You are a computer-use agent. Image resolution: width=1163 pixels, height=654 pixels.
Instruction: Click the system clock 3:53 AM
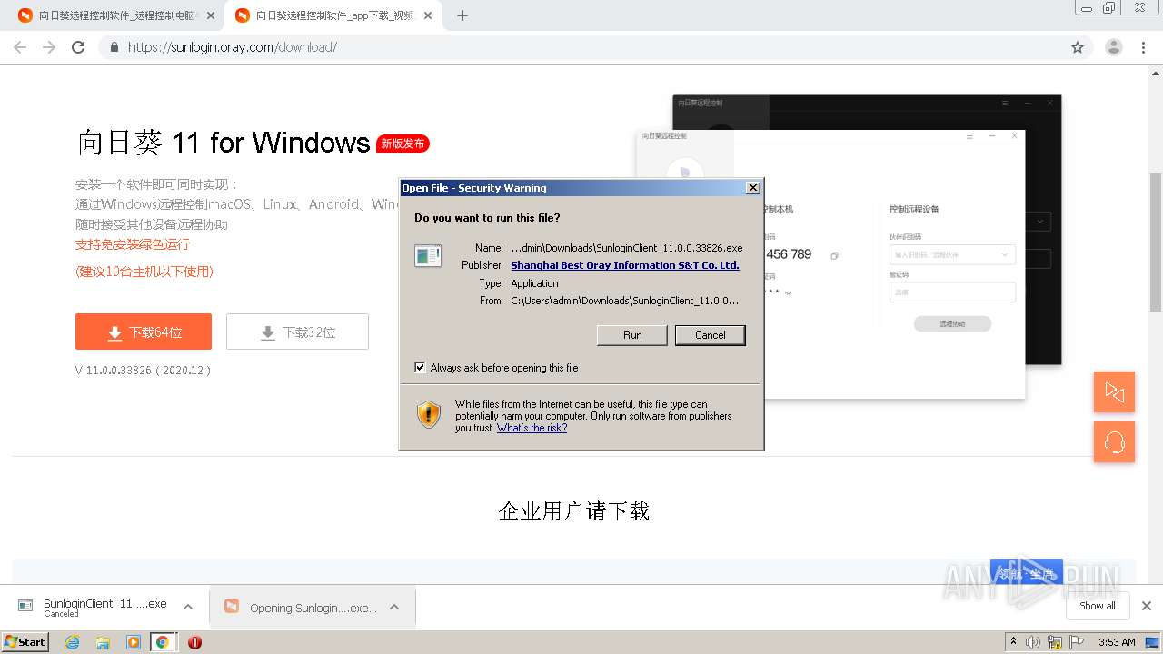click(x=1117, y=642)
